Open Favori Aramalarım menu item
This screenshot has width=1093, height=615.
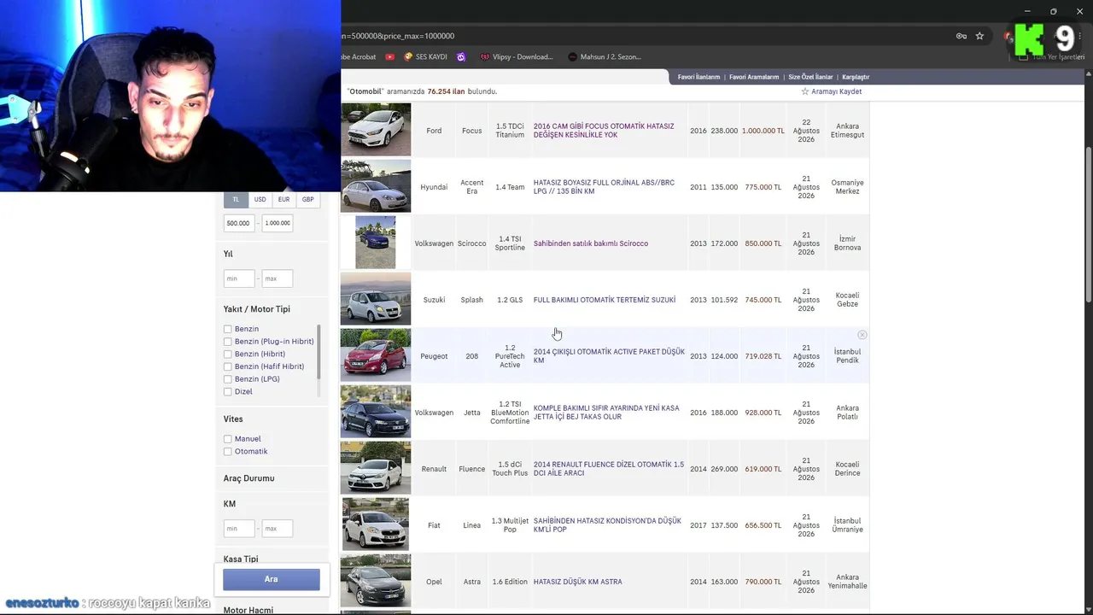[x=754, y=77]
